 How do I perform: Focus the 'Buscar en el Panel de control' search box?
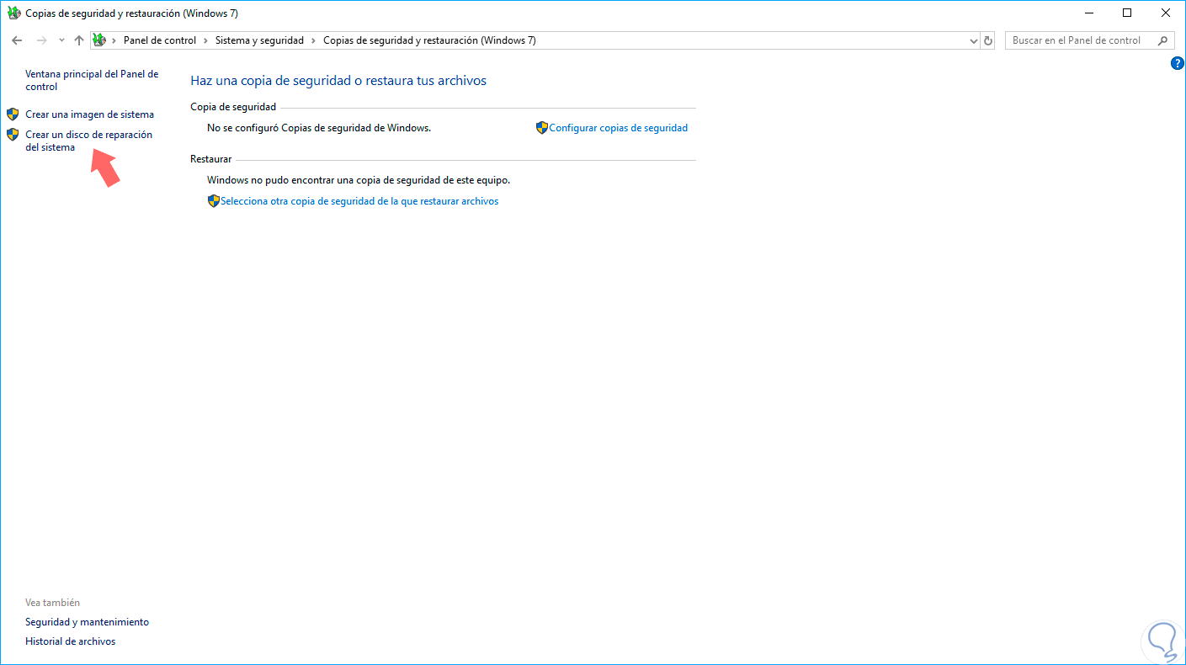(1089, 40)
